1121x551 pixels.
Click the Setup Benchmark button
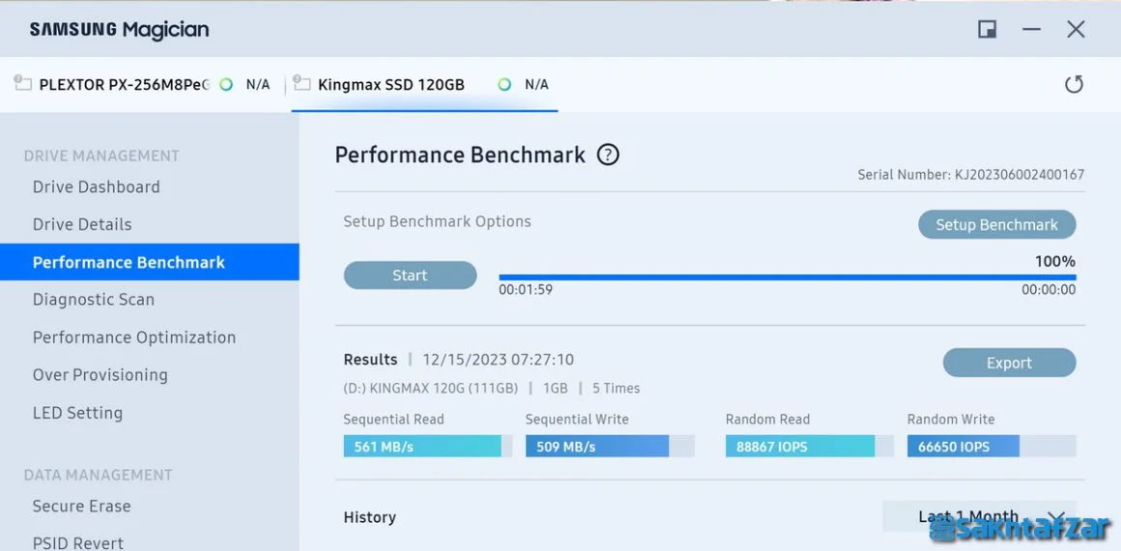coord(996,224)
